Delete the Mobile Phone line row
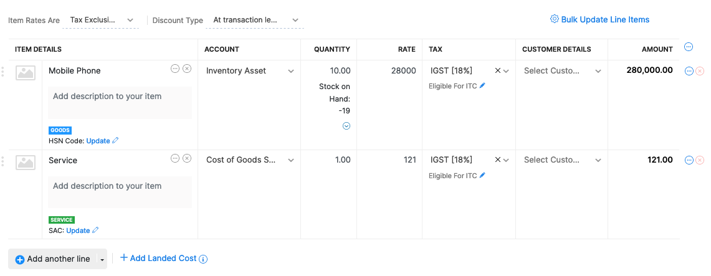711x276 pixels. coord(700,71)
